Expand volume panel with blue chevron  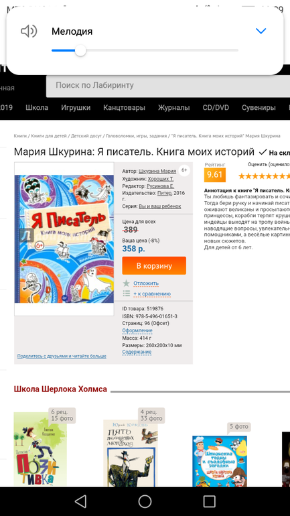[261, 31]
